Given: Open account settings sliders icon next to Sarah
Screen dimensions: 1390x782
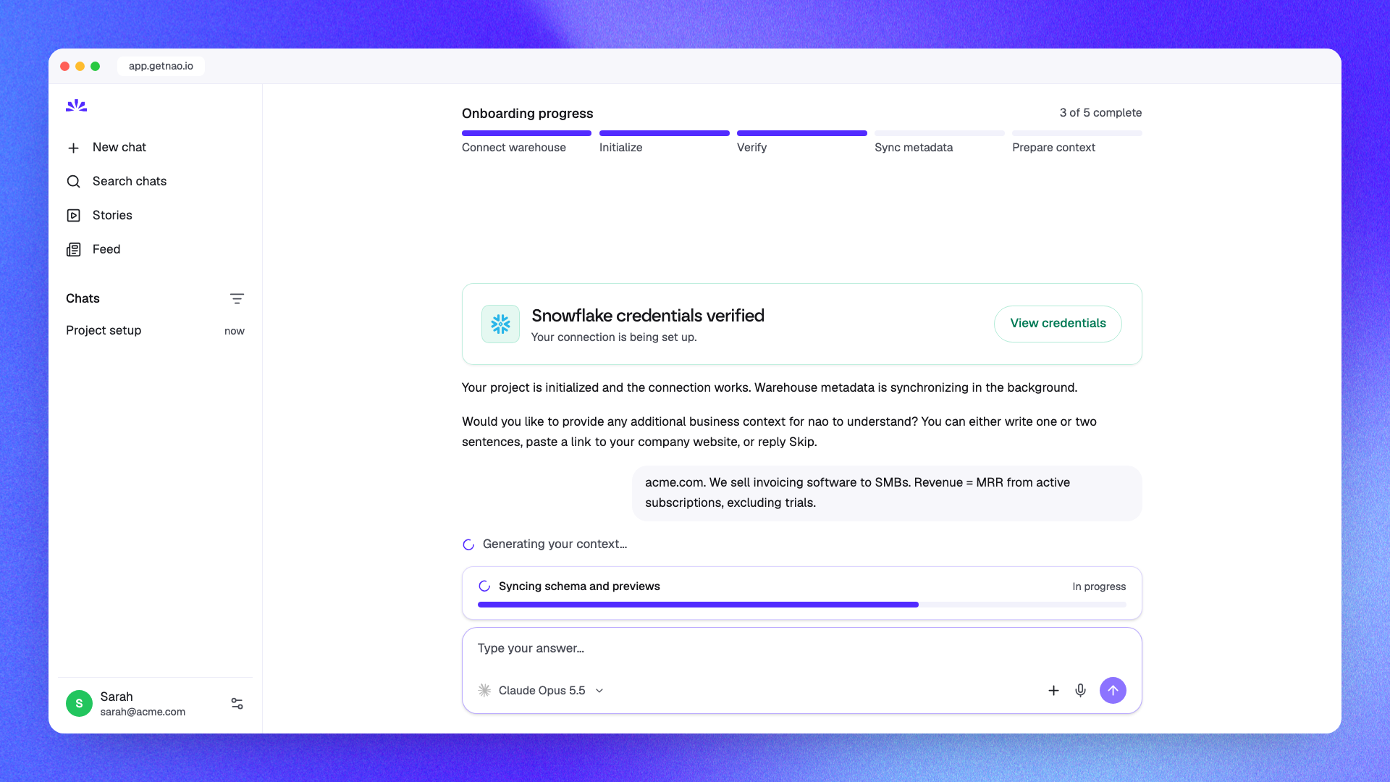Looking at the screenshot, I should 237,703.
